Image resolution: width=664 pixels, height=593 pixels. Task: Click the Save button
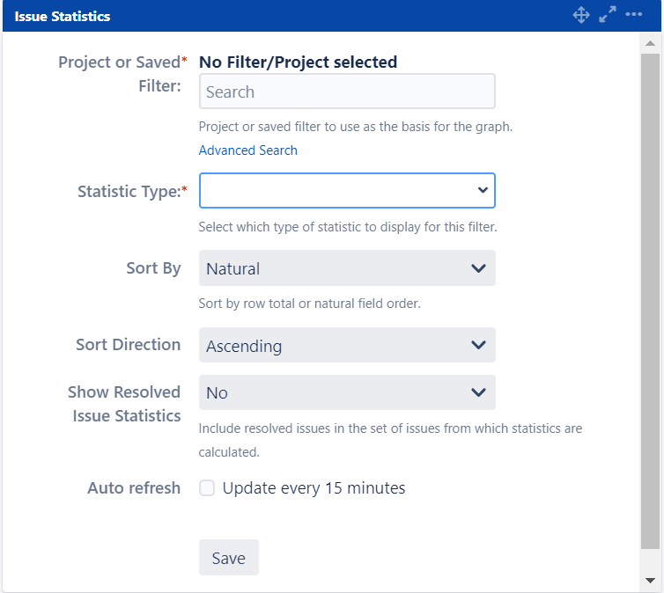pos(229,558)
